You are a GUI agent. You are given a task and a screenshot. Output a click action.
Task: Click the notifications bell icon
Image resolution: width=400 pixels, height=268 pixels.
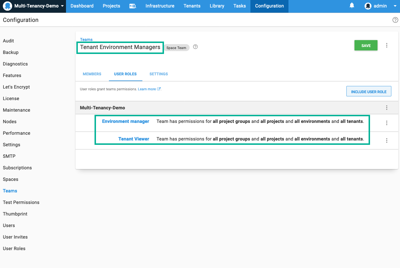tap(352, 5)
